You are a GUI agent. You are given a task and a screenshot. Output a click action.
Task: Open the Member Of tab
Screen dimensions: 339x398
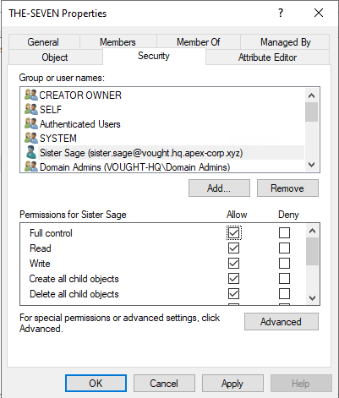199,42
